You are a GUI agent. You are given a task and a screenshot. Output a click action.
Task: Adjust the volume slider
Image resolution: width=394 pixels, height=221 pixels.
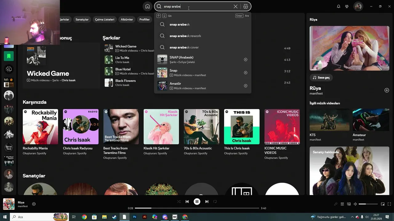pyautogui.click(x=368, y=204)
